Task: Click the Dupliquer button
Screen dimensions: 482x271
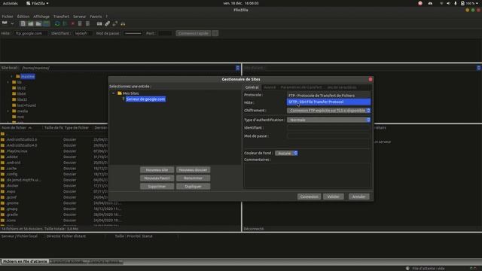Action: tap(193, 187)
